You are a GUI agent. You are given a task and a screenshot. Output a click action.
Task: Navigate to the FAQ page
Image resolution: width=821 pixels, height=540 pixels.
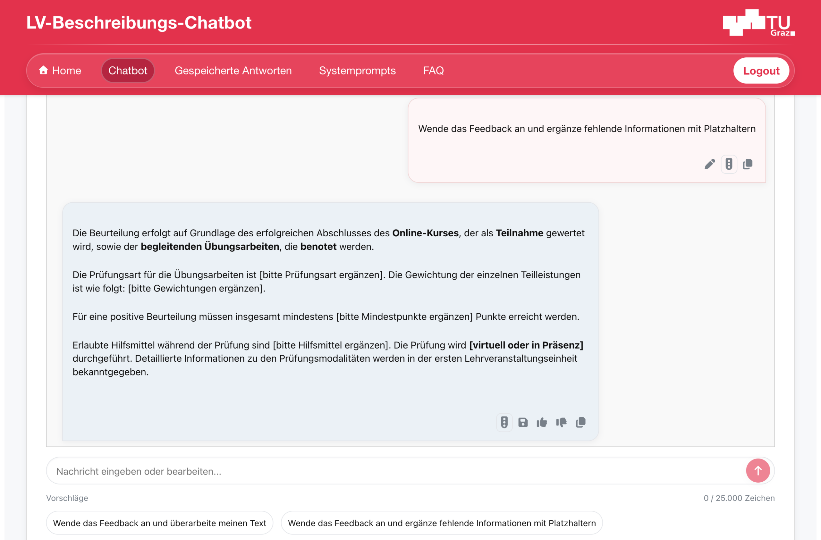coord(433,70)
